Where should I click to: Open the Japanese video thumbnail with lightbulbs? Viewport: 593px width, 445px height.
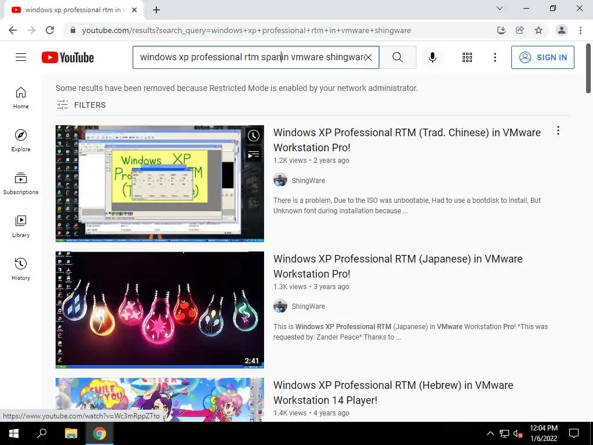coord(160,310)
